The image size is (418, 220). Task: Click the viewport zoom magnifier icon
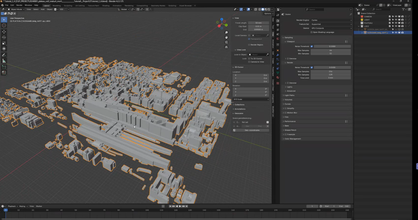pyautogui.click(x=226, y=33)
